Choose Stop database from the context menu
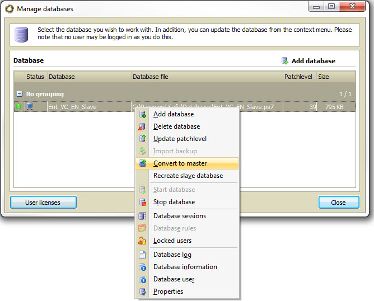Image resolution: width=374 pixels, height=301 pixels. click(x=187, y=202)
